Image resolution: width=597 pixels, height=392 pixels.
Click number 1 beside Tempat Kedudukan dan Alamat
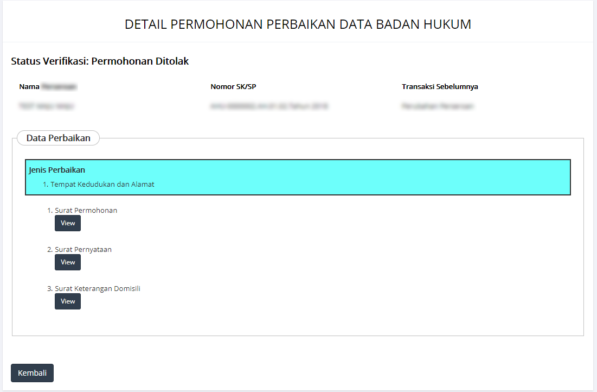tap(45, 185)
